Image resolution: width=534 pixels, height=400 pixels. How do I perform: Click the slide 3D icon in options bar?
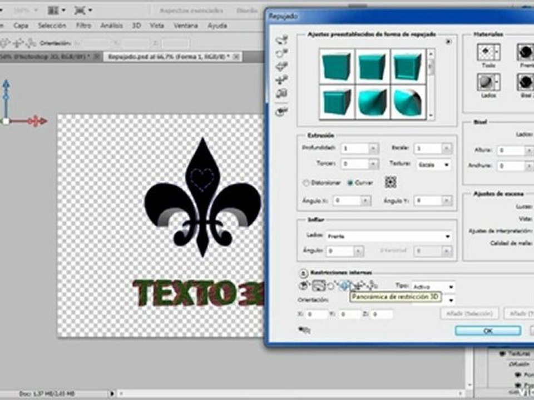pos(18,43)
